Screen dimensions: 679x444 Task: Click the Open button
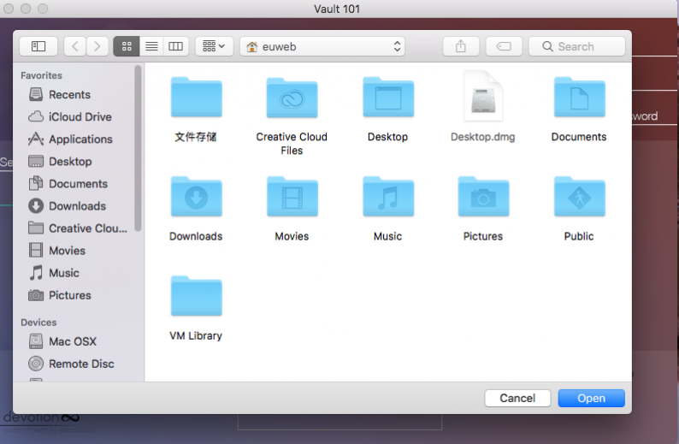point(591,398)
